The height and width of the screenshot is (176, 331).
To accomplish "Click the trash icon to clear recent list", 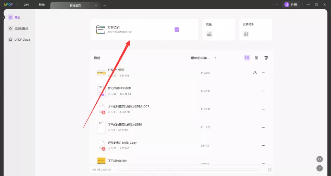I will 266,58.
